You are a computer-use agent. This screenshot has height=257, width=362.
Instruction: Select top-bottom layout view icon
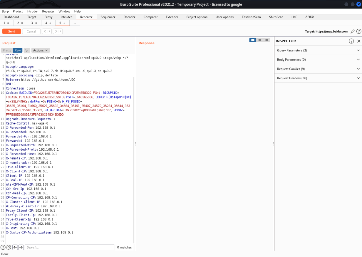point(260,40)
